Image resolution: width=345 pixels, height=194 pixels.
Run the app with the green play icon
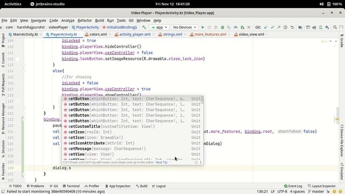tap(203, 27)
